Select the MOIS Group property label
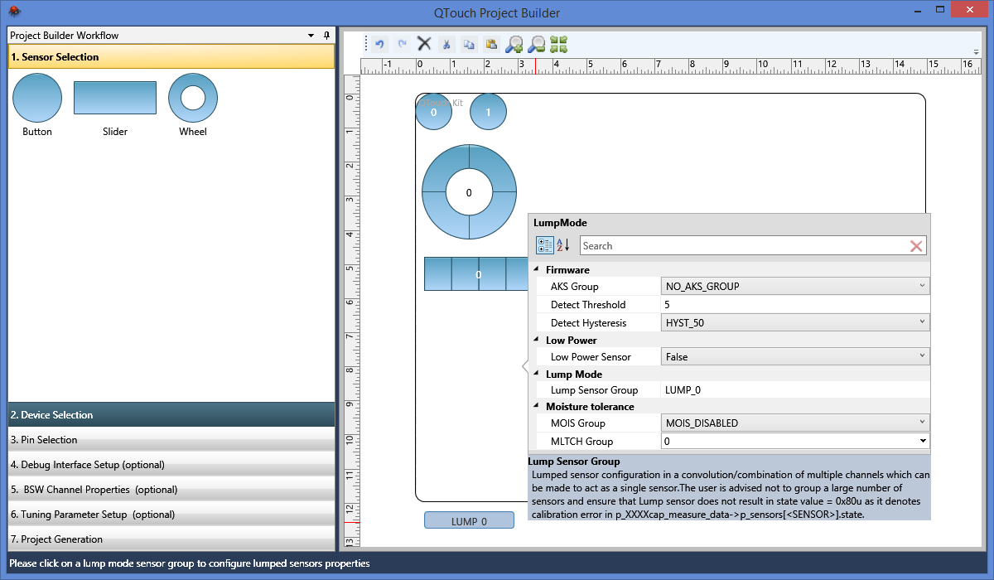Viewport: 994px width, 580px height. (578, 423)
